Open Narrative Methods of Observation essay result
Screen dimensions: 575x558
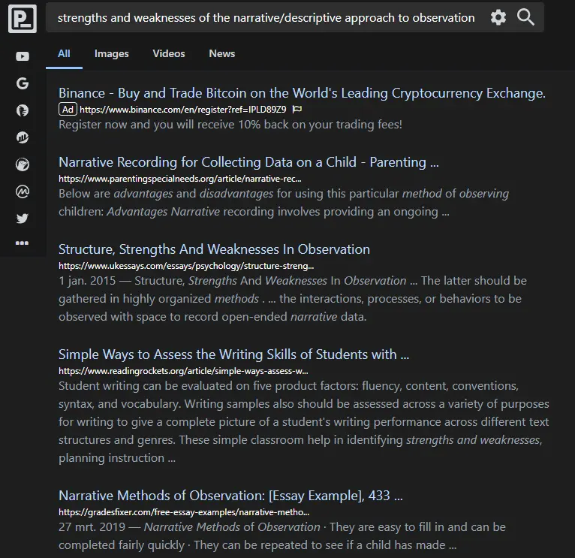coord(230,496)
